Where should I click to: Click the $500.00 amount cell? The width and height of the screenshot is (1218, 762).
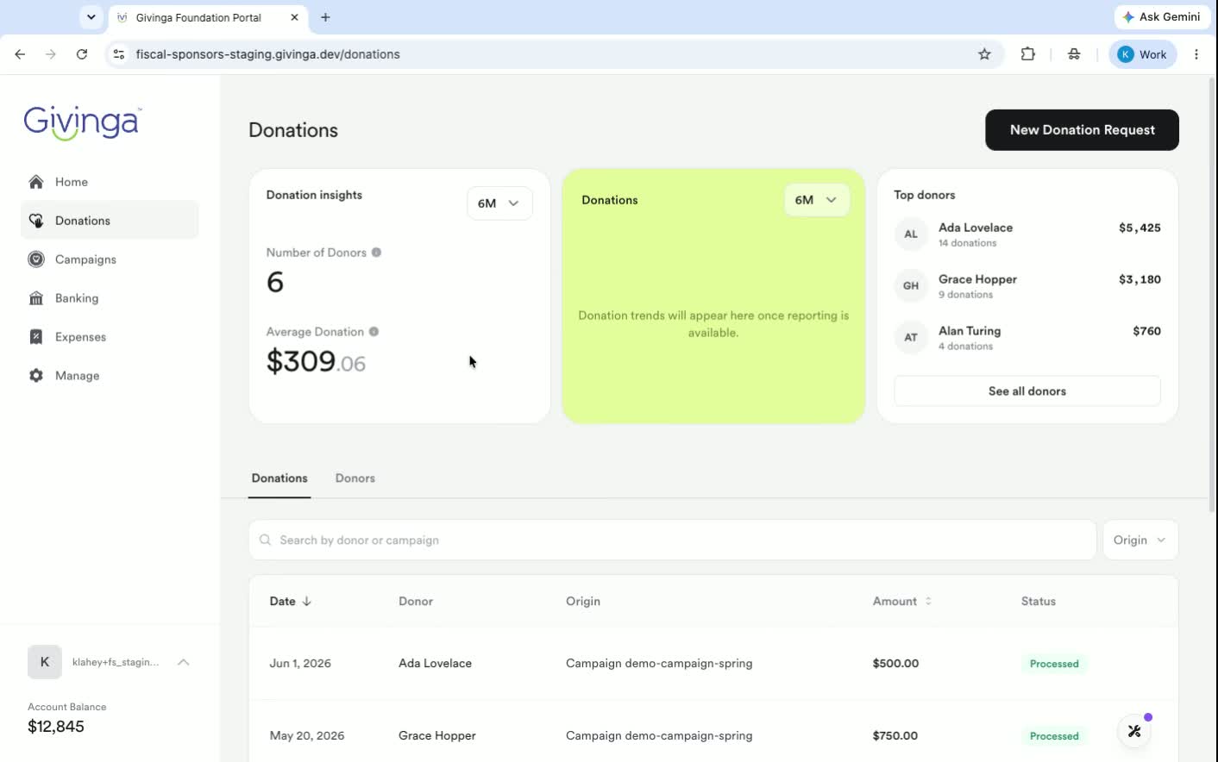click(895, 664)
